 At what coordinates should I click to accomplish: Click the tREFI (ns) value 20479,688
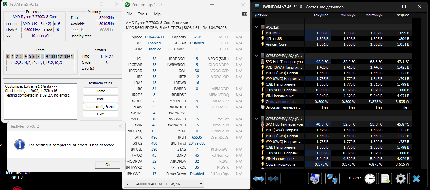click(197, 143)
